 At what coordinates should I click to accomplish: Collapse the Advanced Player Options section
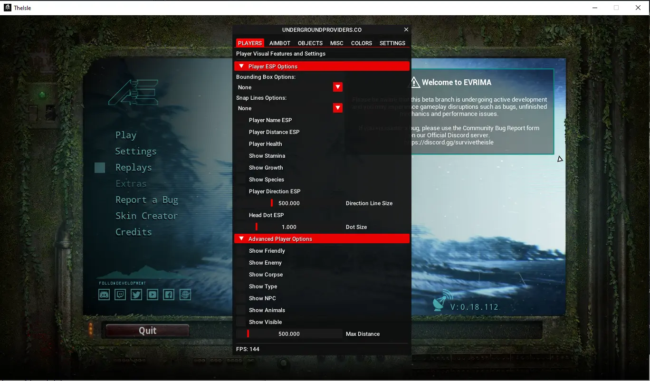322,239
